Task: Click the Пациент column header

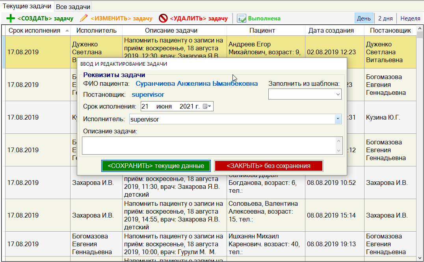Action: 262,30
